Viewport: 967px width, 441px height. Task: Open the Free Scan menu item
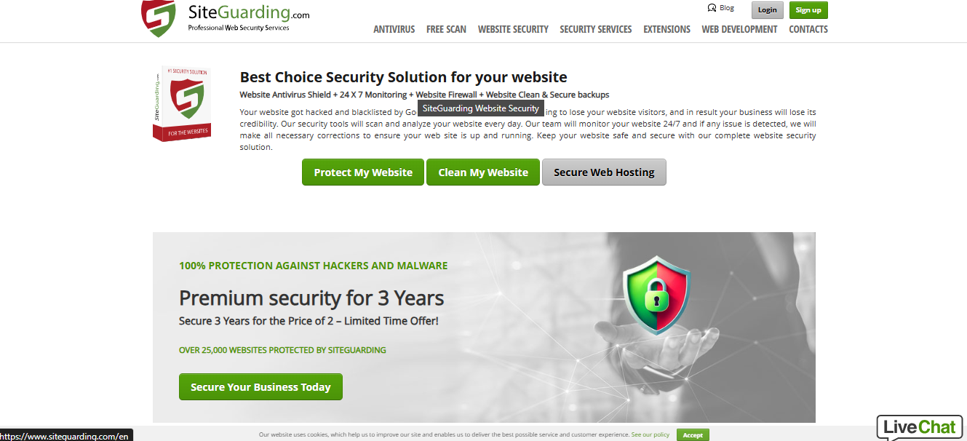(x=446, y=30)
